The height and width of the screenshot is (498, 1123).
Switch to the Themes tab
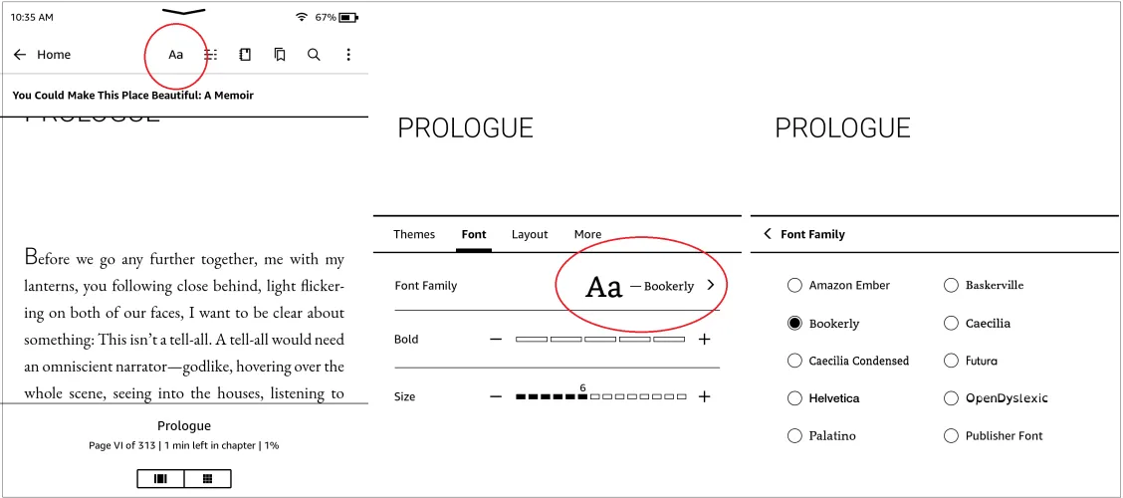414,234
